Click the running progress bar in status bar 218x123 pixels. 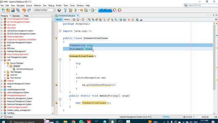pos(167,117)
